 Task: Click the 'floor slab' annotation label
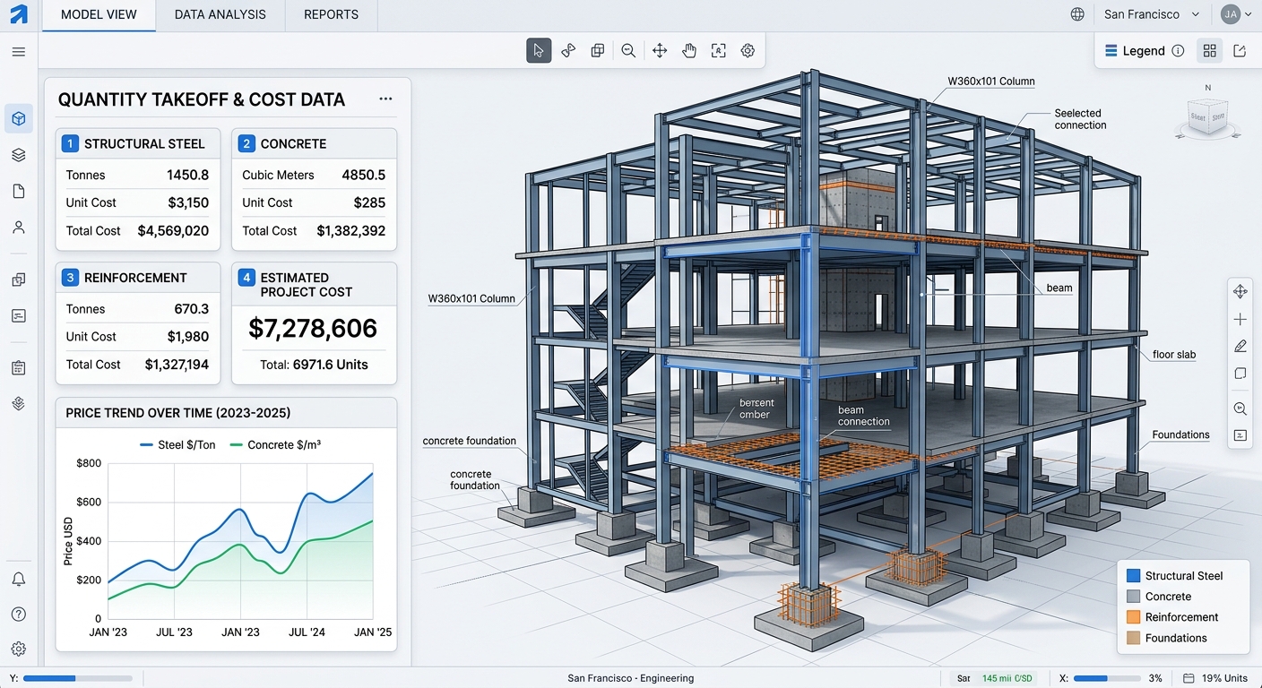1174,355
